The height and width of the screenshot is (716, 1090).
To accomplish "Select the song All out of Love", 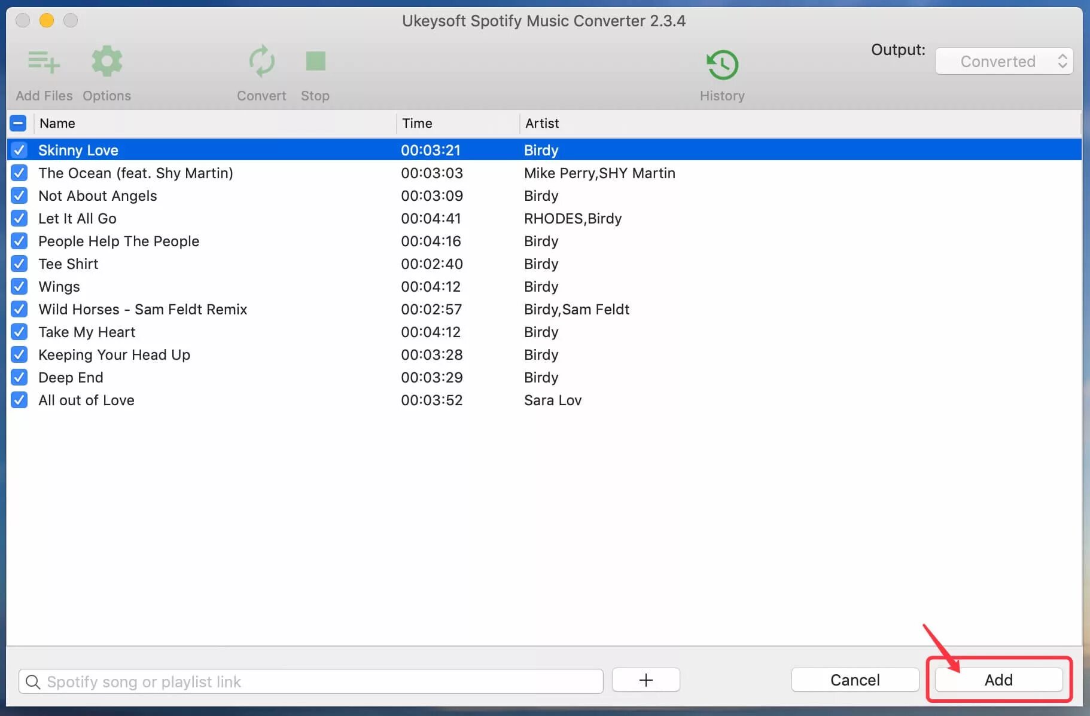I will (x=86, y=400).
